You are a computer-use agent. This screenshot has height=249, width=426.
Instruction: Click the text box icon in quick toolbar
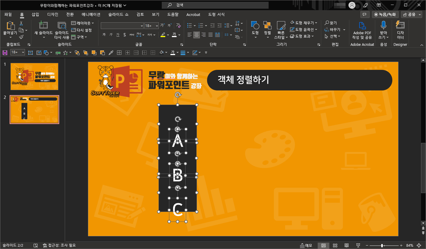pyautogui.click(x=30, y=52)
